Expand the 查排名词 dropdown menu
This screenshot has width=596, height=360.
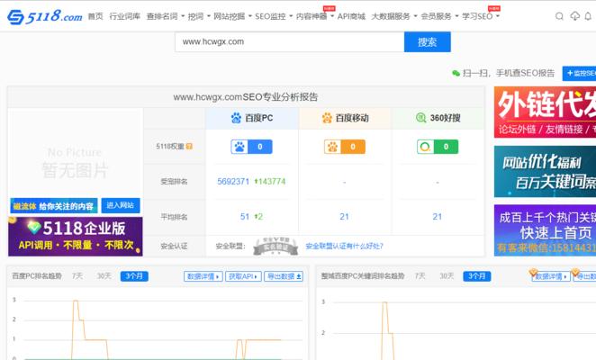[x=166, y=16]
